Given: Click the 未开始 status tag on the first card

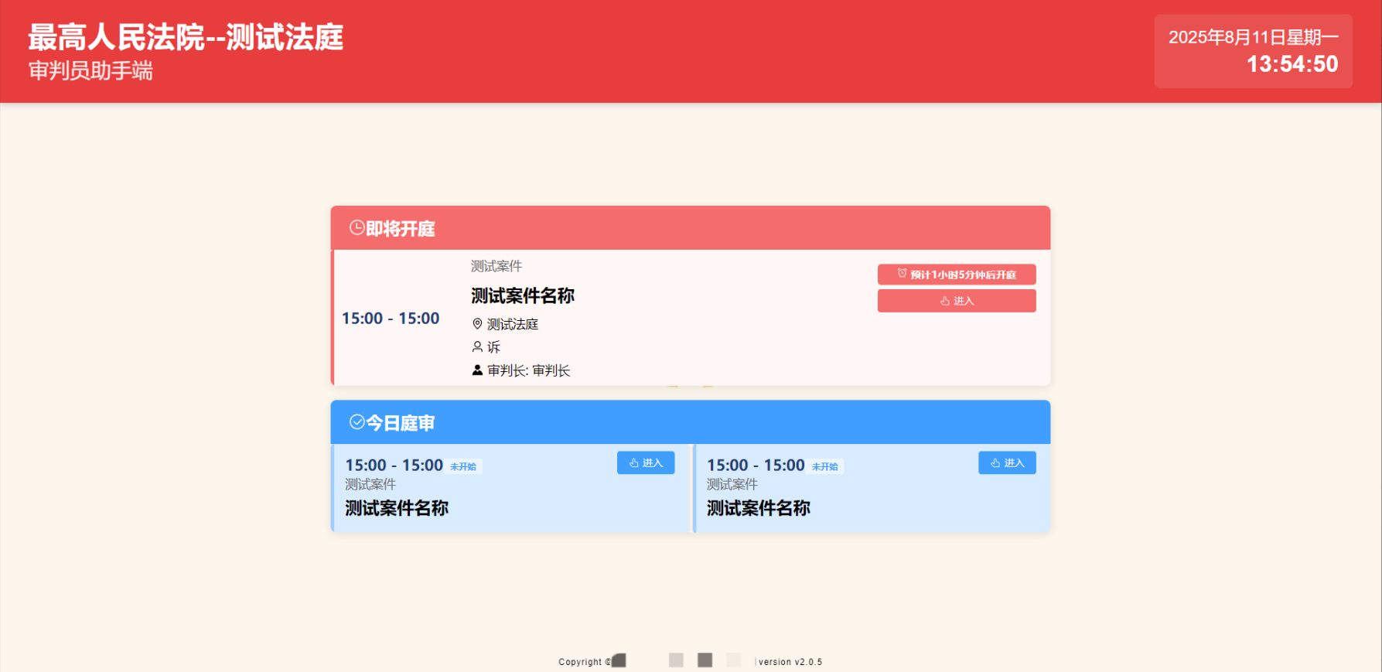Looking at the screenshot, I should (x=463, y=466).
